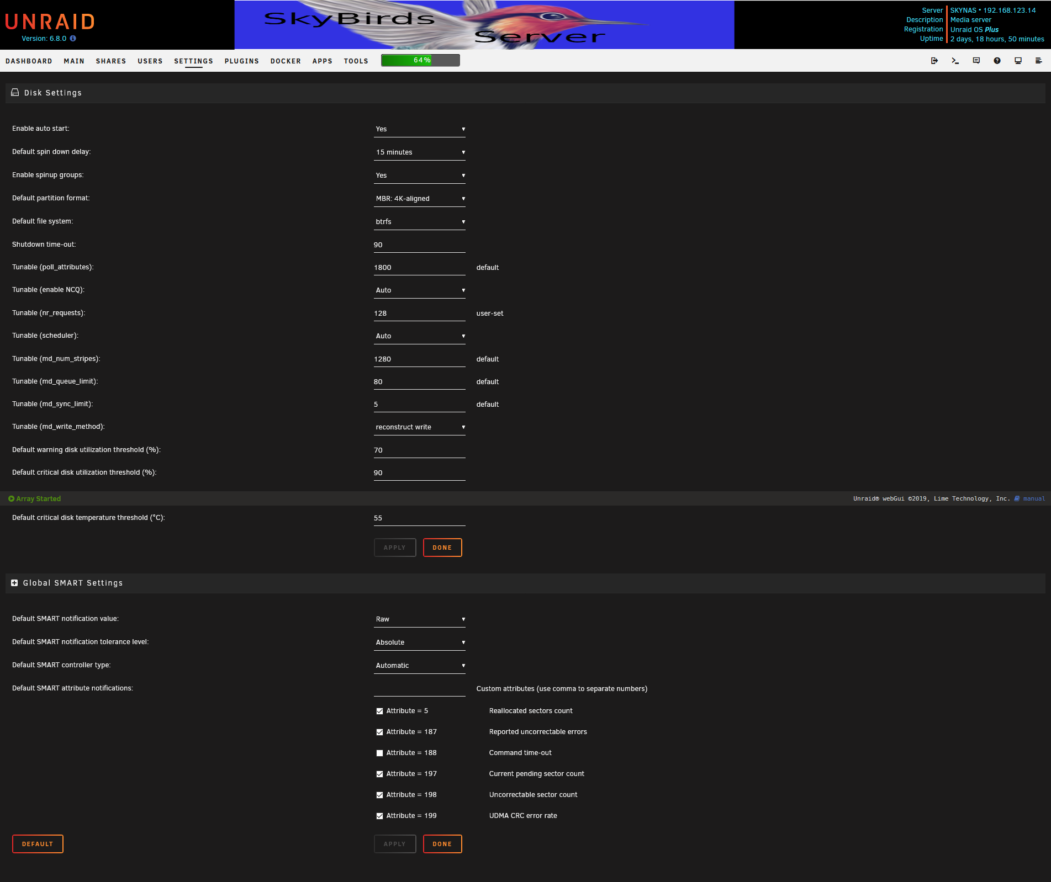
Task: Click the Disk Settings drive icon
Action: (x=15, y=93)
